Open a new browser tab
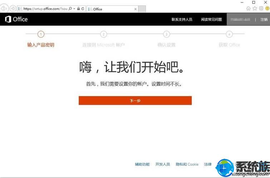The height and width of the screenshot is (178, 270). click(x=142, y=9)
